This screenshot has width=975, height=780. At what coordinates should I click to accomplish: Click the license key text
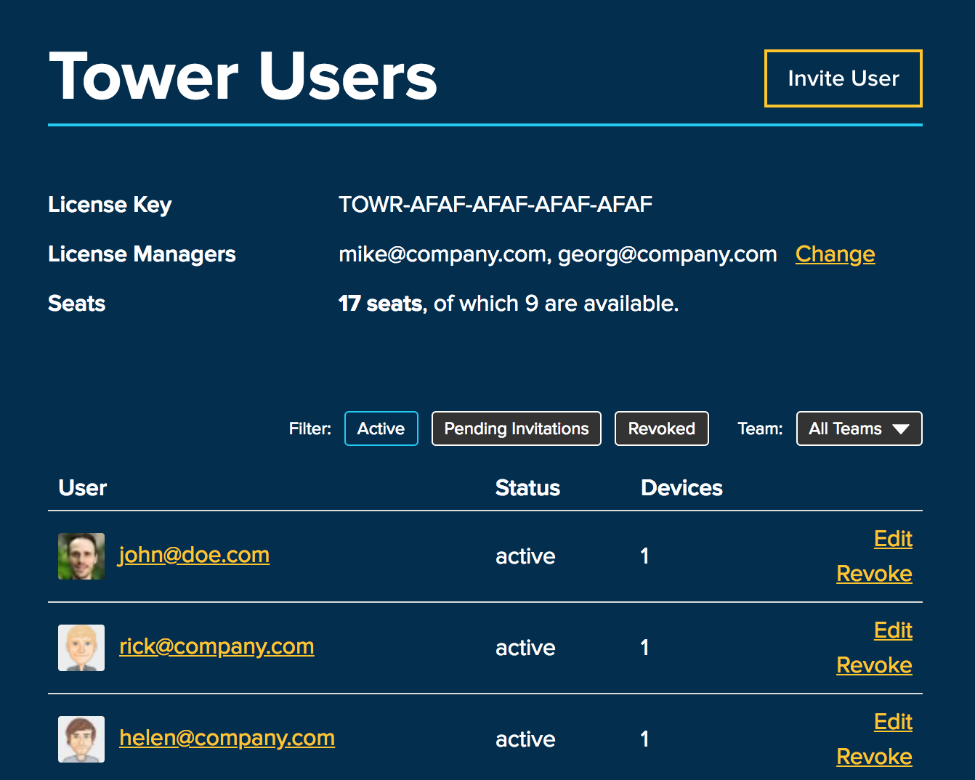pos(495,205)
